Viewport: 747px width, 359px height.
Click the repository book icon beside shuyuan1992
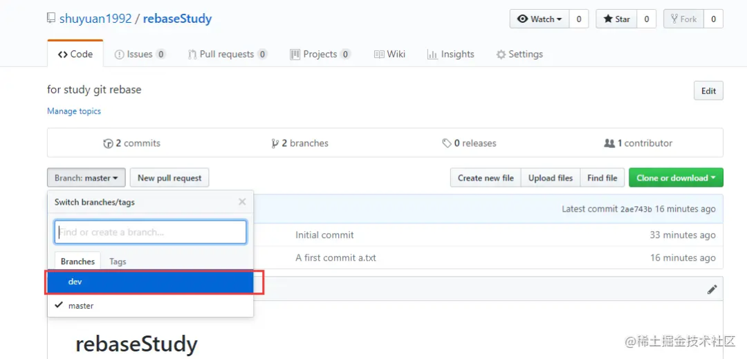[51, 19]
